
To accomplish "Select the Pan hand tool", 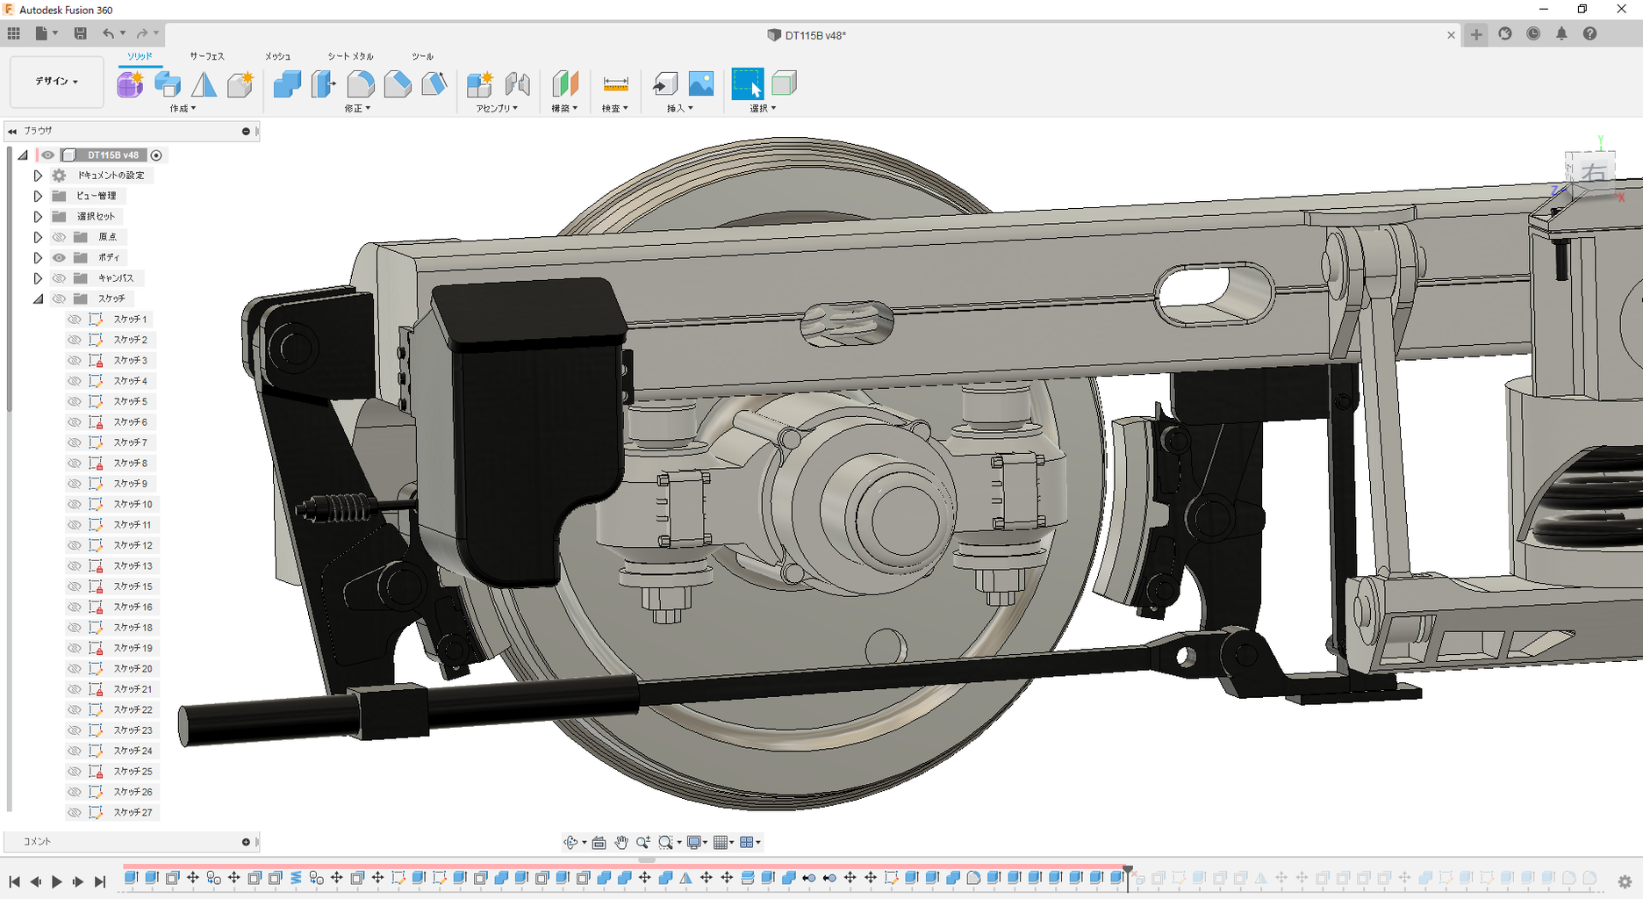I will pos(621,843).
